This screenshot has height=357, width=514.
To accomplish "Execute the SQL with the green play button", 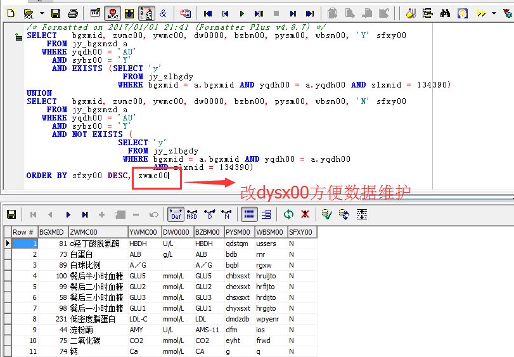I will (x=242, y=13).
